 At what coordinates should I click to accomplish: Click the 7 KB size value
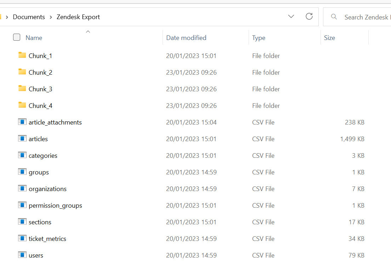tap(358, 189)
